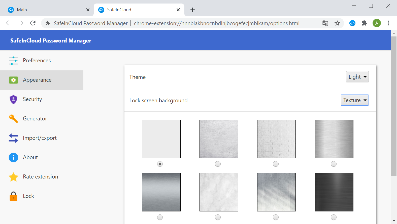Screen dimensions: 397x224
Task: Open the Chrome three-dot menu
Action: click(x=389, y=23)
